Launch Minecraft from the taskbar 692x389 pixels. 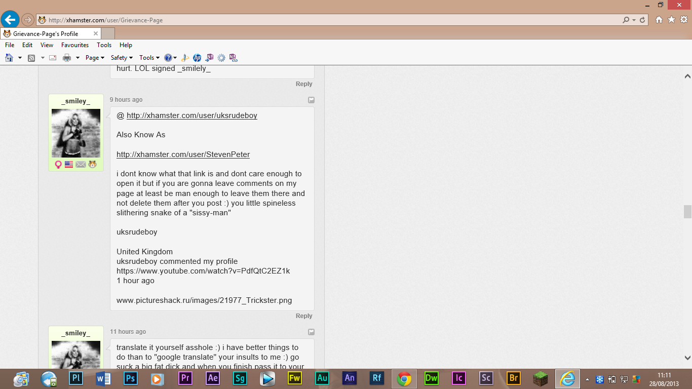point(541,378)
